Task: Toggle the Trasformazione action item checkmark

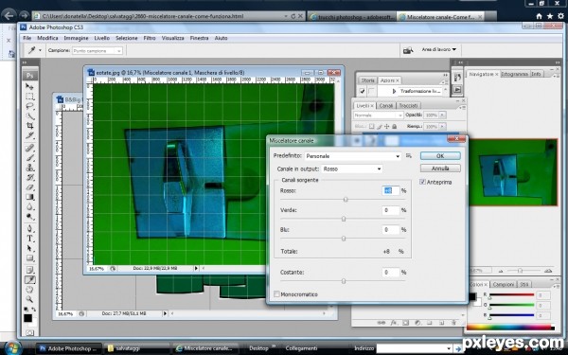Action: (x=363, y=91)
